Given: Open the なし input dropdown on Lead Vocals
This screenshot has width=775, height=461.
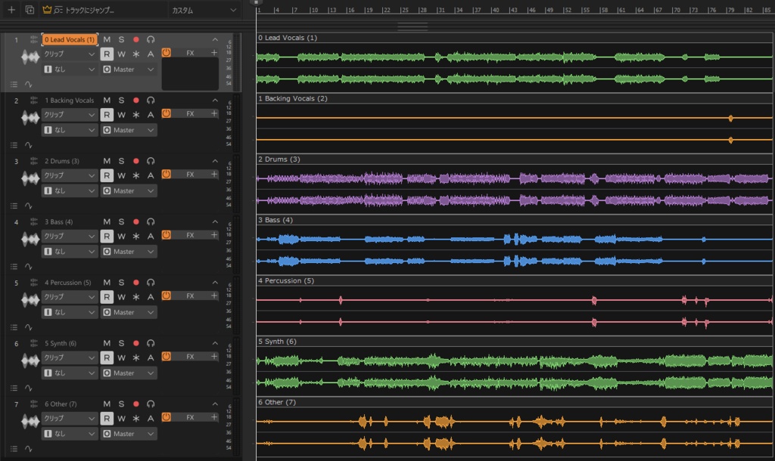Looking at the screenshot, I should pyautogui.click(x=69, y=69).
